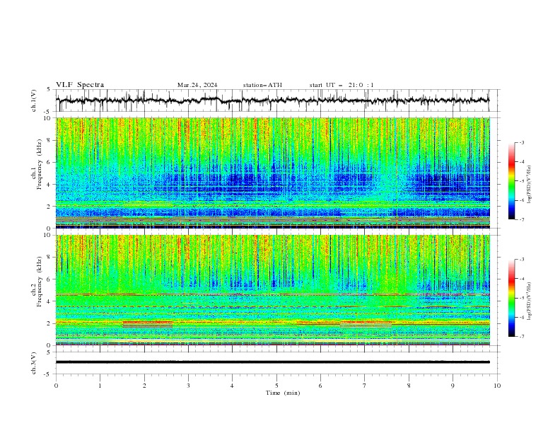Click the "-7" tick of ch.2 colorbar

coord(521,337)
